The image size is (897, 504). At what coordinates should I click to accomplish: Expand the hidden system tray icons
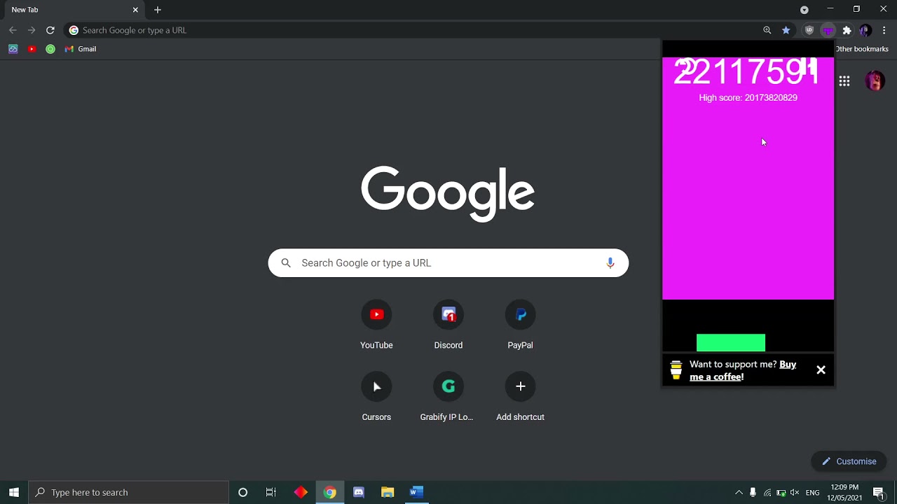pos(739,493)
